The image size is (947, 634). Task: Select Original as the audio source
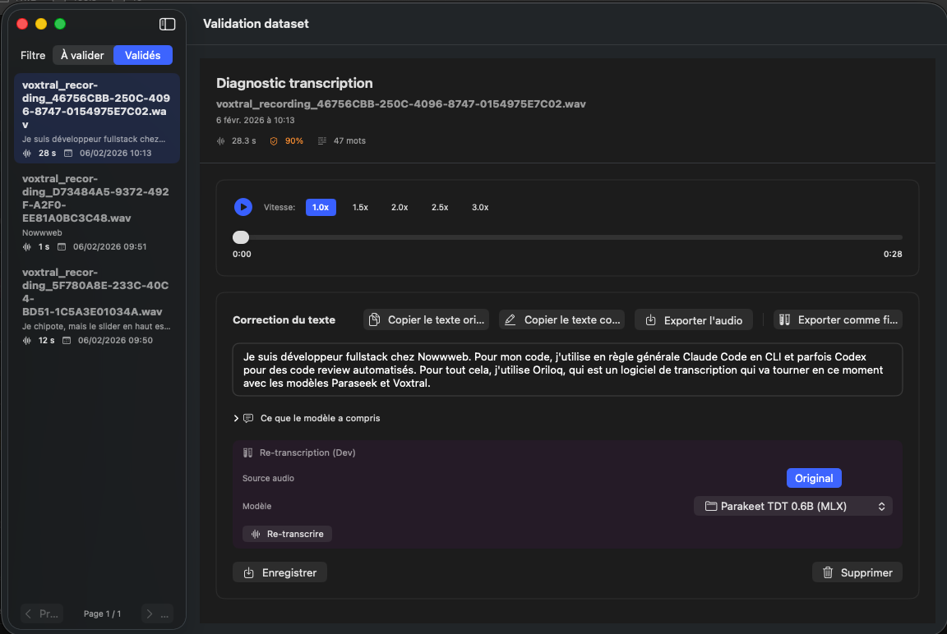click(814, 478)
